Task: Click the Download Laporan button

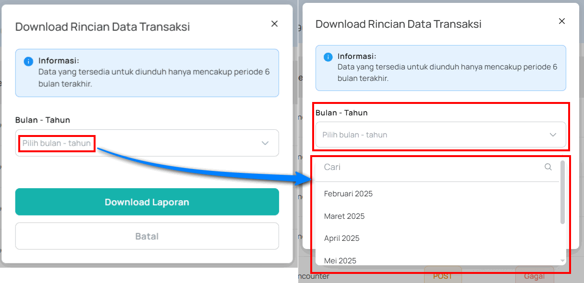Action: click(147, 202)
